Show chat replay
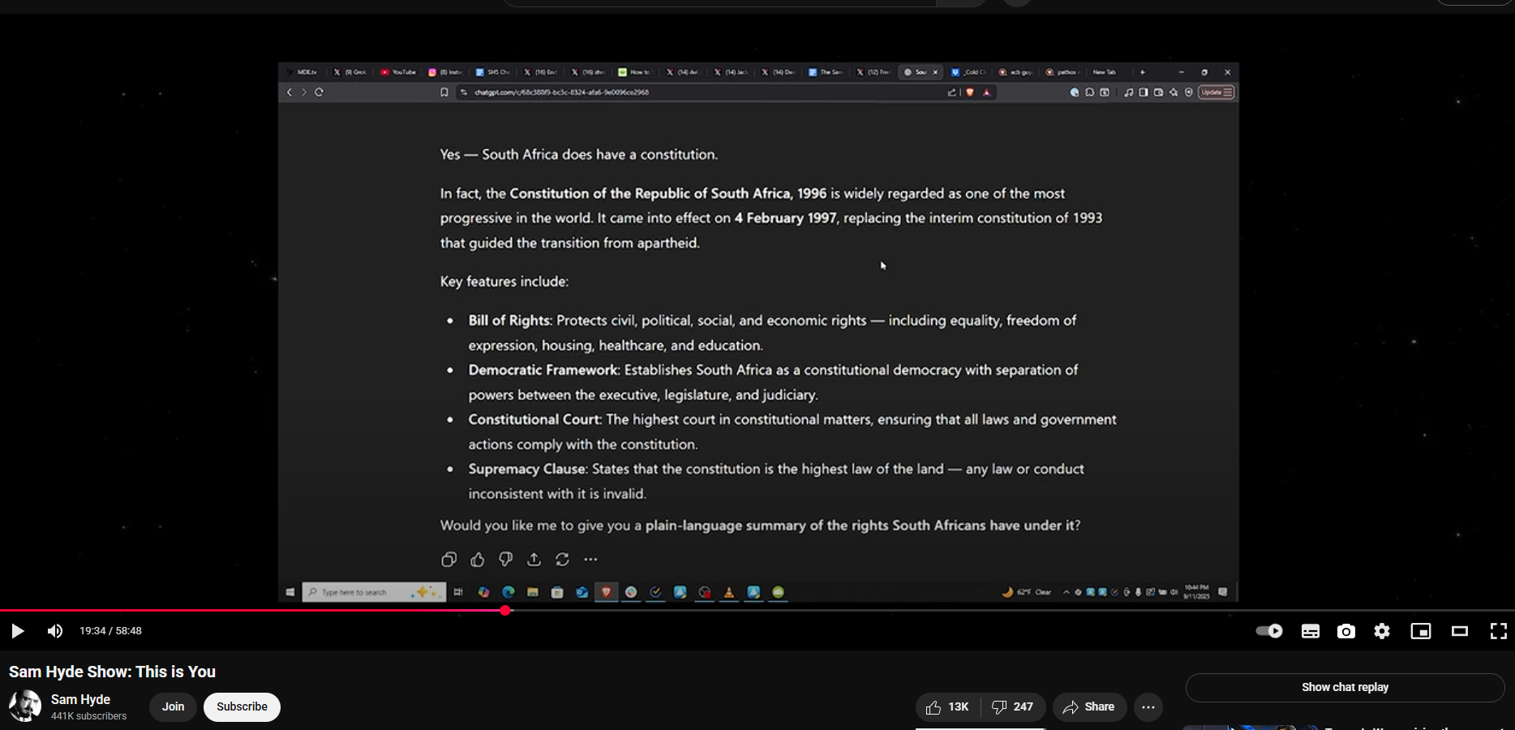 (x=1345, y=687)
